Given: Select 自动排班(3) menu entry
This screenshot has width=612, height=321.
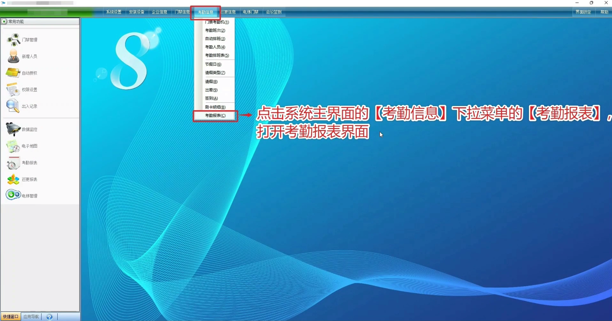Looking at the screenshot, I should tap(215, 39).
